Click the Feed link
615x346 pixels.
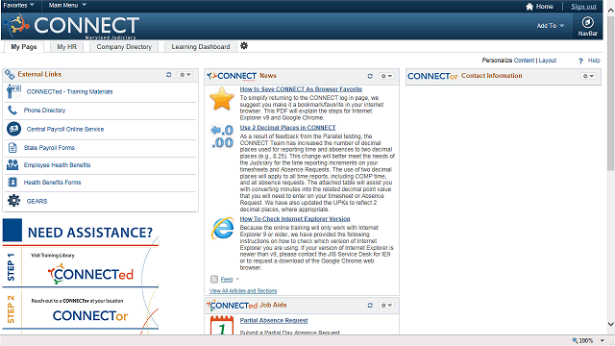coord(227,280)
